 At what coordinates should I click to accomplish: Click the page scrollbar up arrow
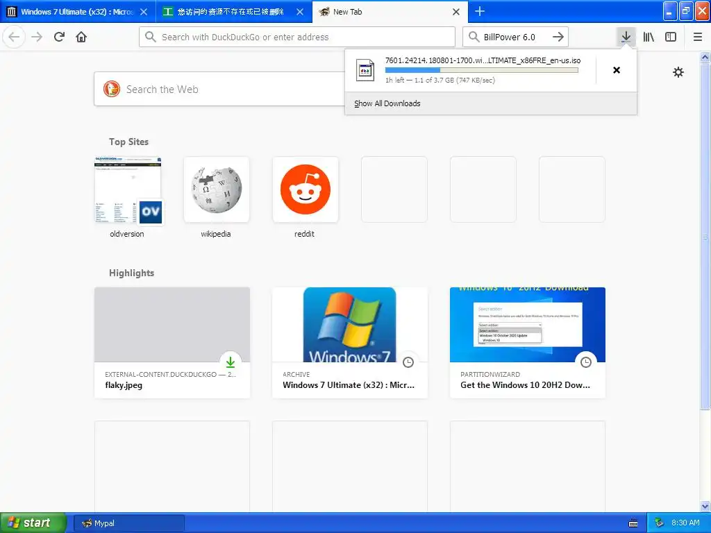[x=705, y=57]
